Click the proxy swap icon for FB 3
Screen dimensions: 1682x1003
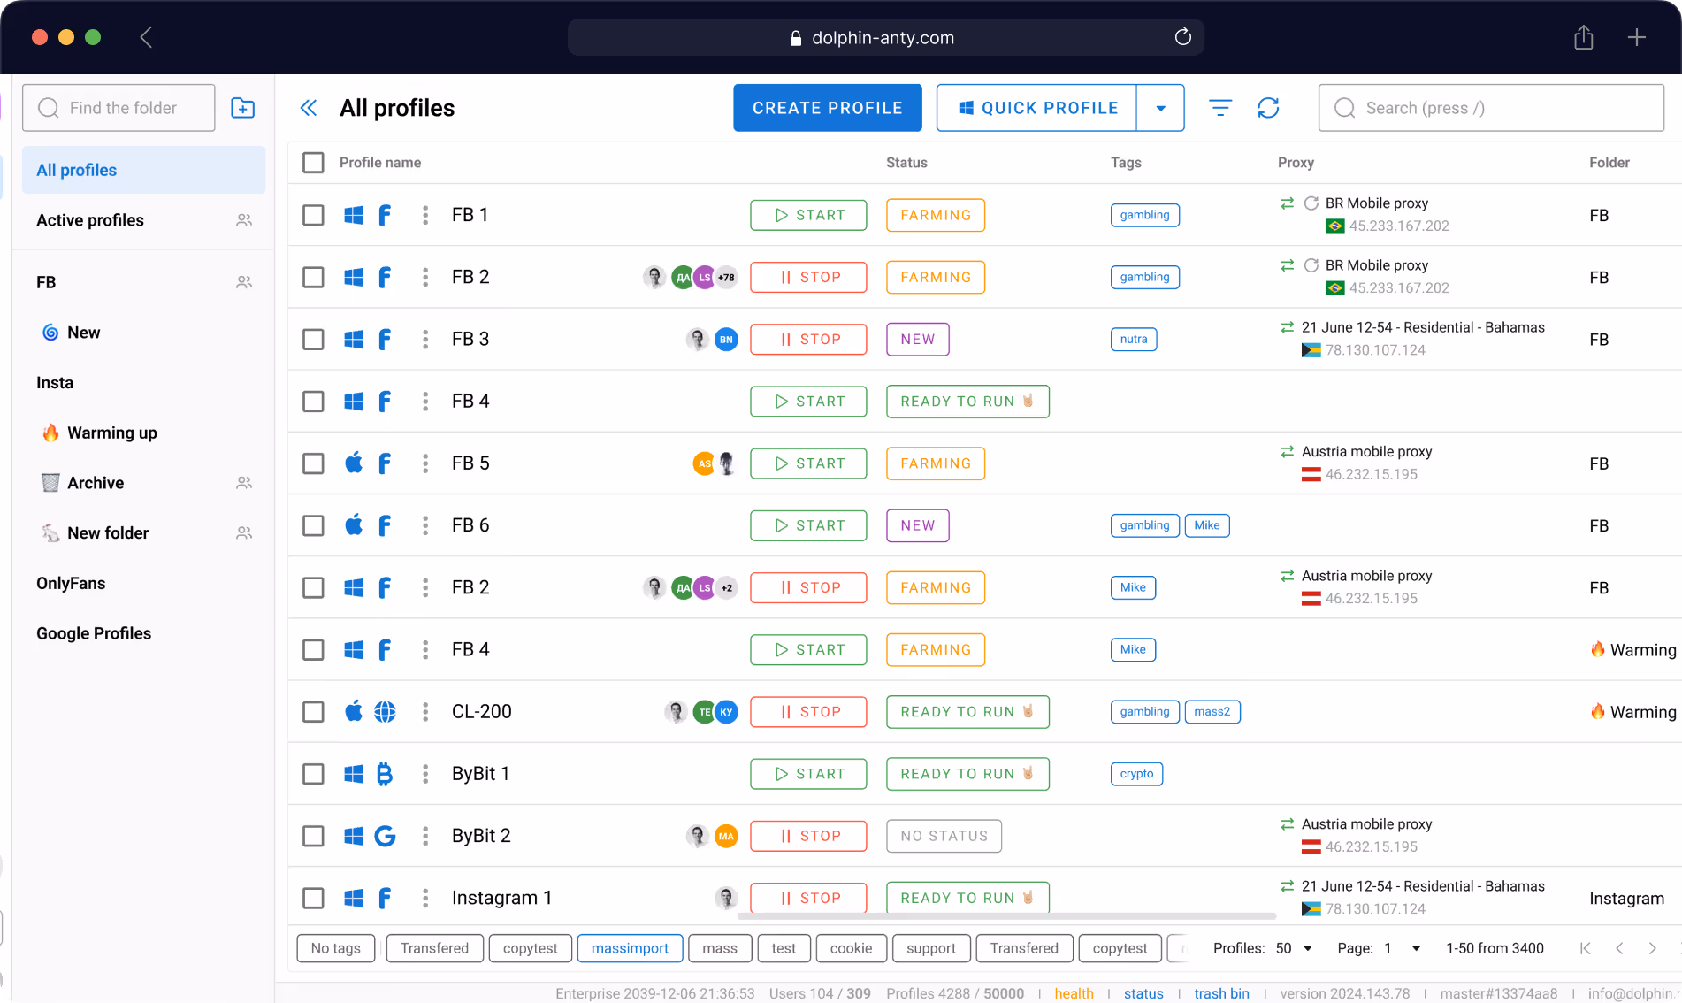pos(1288,327)
